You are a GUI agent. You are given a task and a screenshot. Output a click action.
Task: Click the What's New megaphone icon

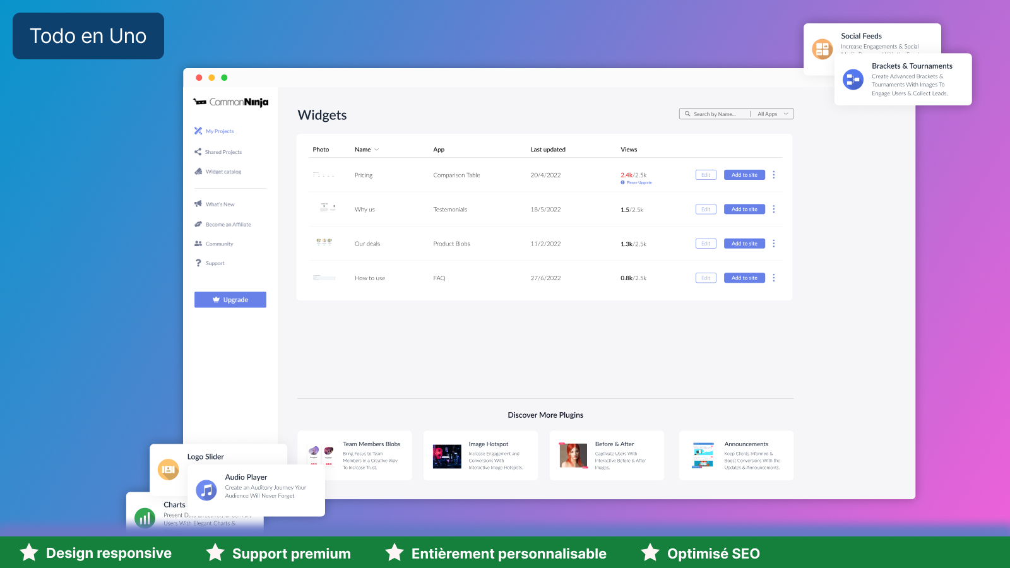tap(198, 204)
